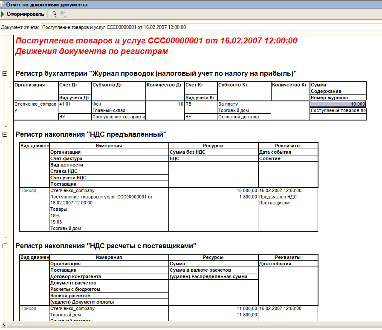This screenshot has height=330, width=382.
Task: Click the report window title bar icon
Action: (2, 4)
